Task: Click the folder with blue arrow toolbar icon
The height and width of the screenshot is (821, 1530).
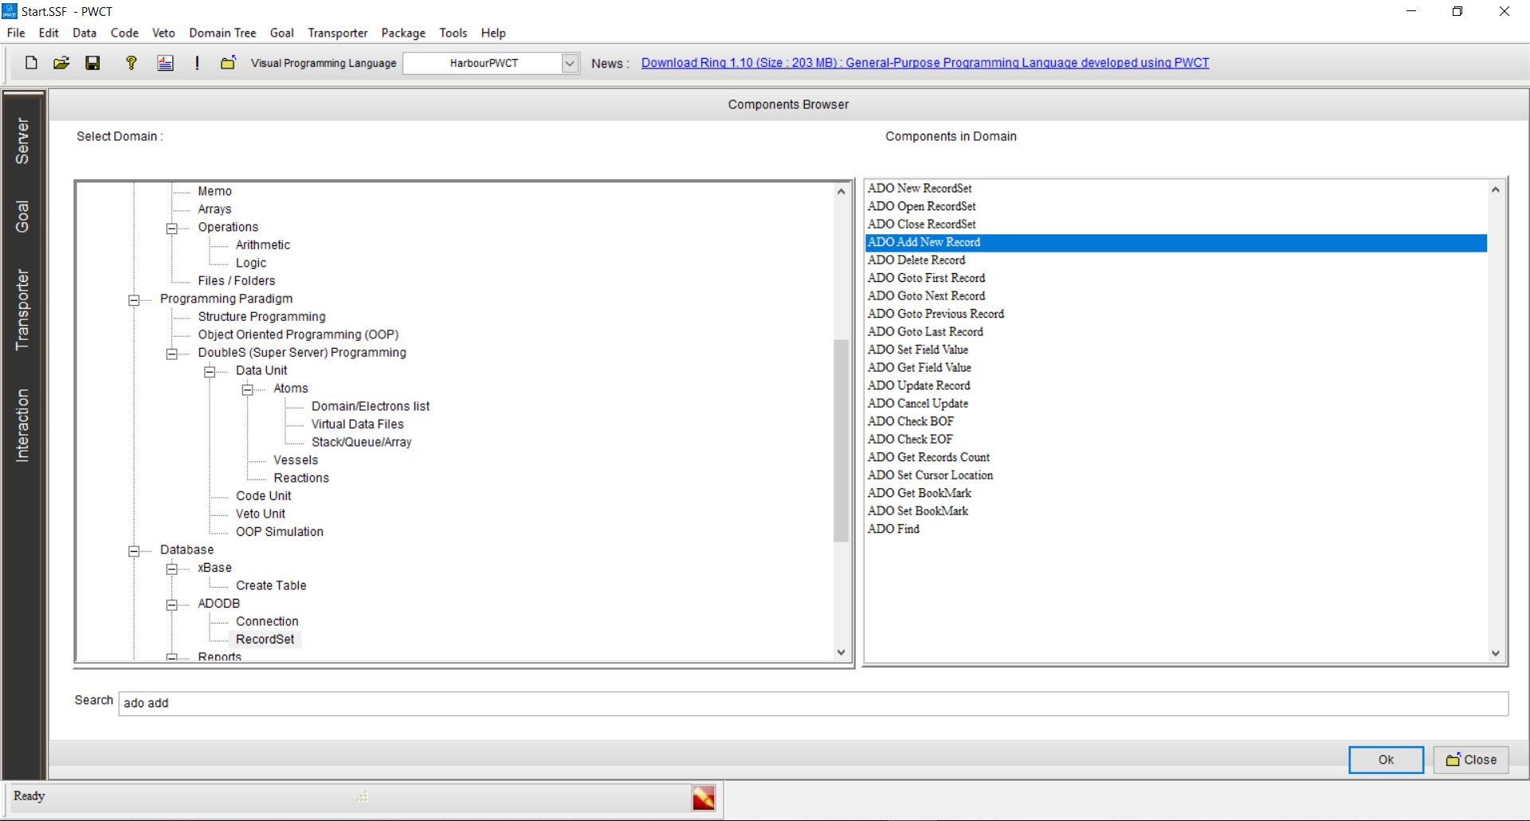Action: point(228,63)
